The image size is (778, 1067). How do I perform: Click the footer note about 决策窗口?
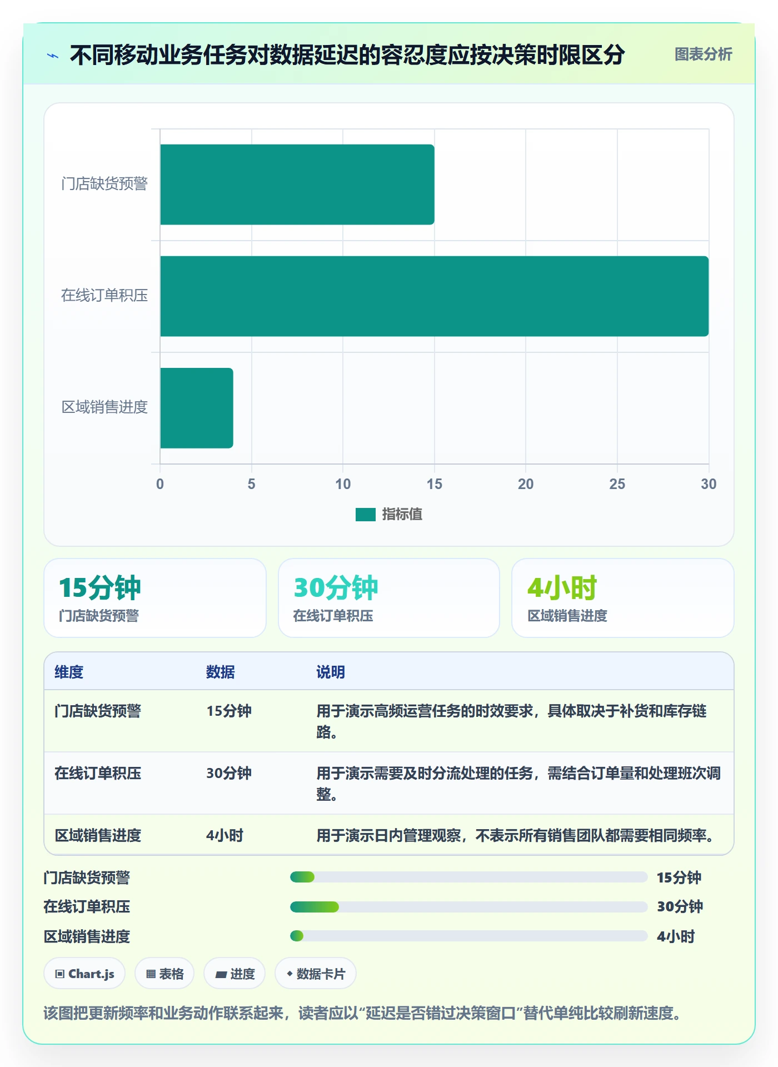(x=363, y=1013)
